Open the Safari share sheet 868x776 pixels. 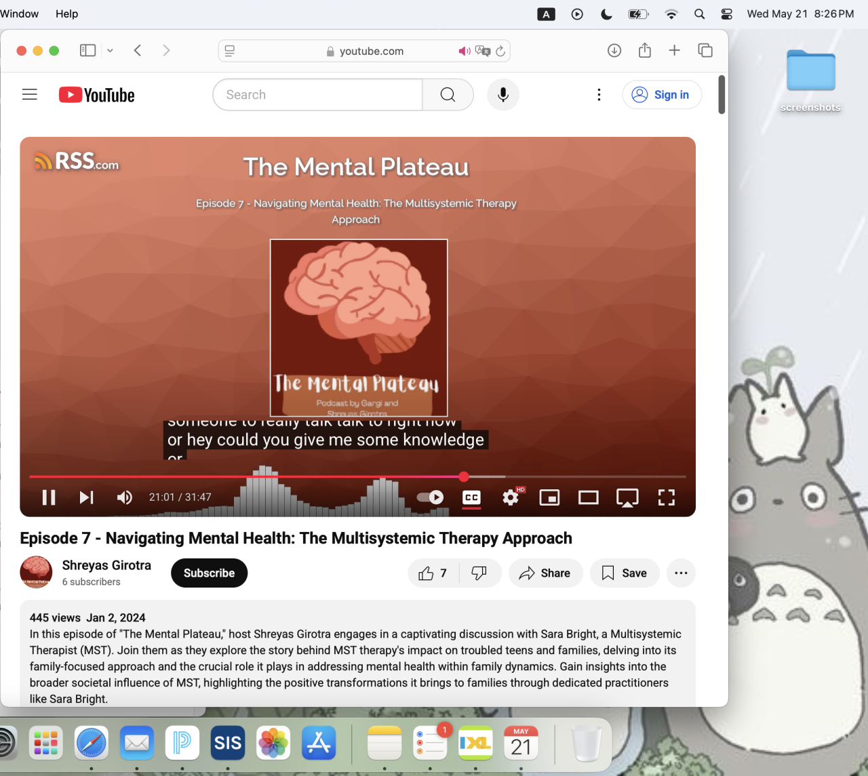pyautogui.click(x=645, y=50)
